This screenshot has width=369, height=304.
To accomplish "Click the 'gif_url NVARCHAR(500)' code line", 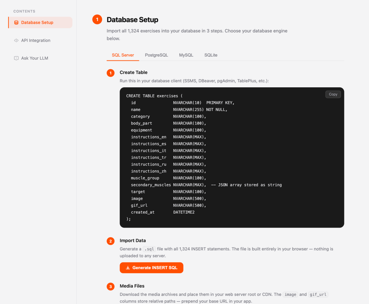I will pos(168,205).
